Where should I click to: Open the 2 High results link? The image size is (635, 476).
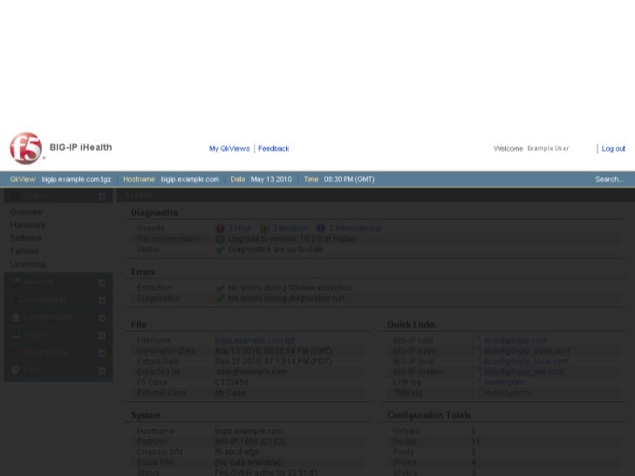click(x=239, y=228)
